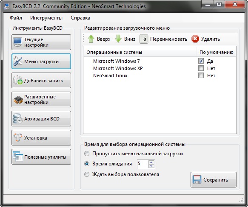Open the Инструменты menu
The width and height of the screenshot is (248, 207).
pyautogui.click(x=46, y=18)
